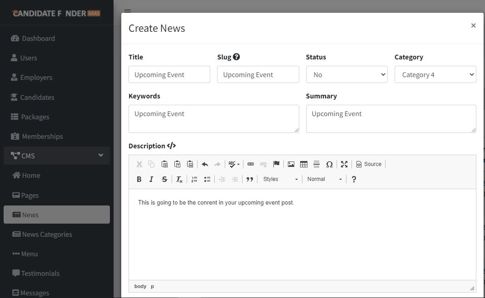Collapse the CMS menu section
Viewport: 485px width, 298px height.
57,156
